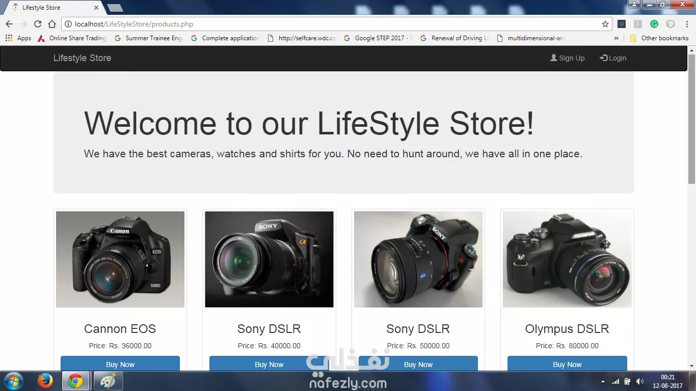Open Online Share Trading bookmark
The height and width of the screenshot is (391, 696).
click(72, 38)
